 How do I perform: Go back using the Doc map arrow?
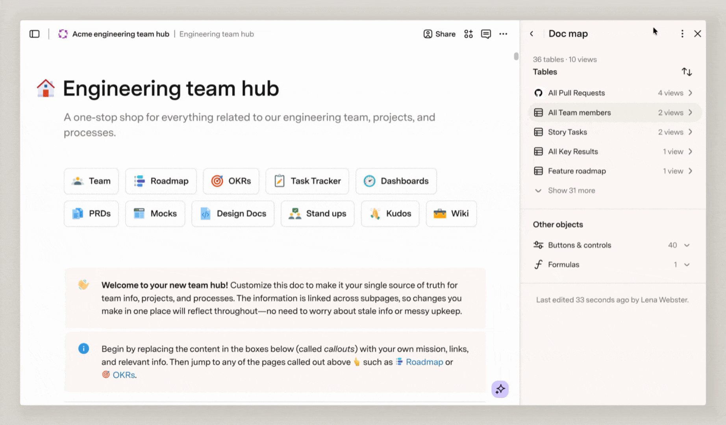(x=532, y=34)
